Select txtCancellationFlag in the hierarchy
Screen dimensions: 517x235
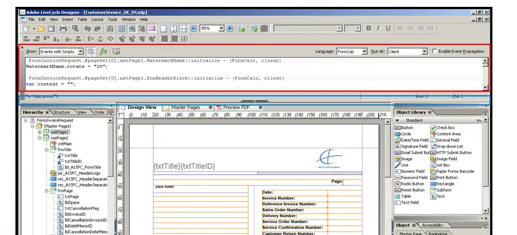click(82, 208)
